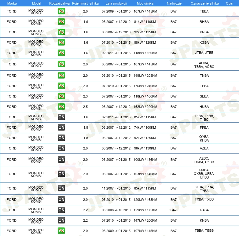Click the Lata produkcji column header
This screenshot has height=236, width=239.
tap(116, 3)
